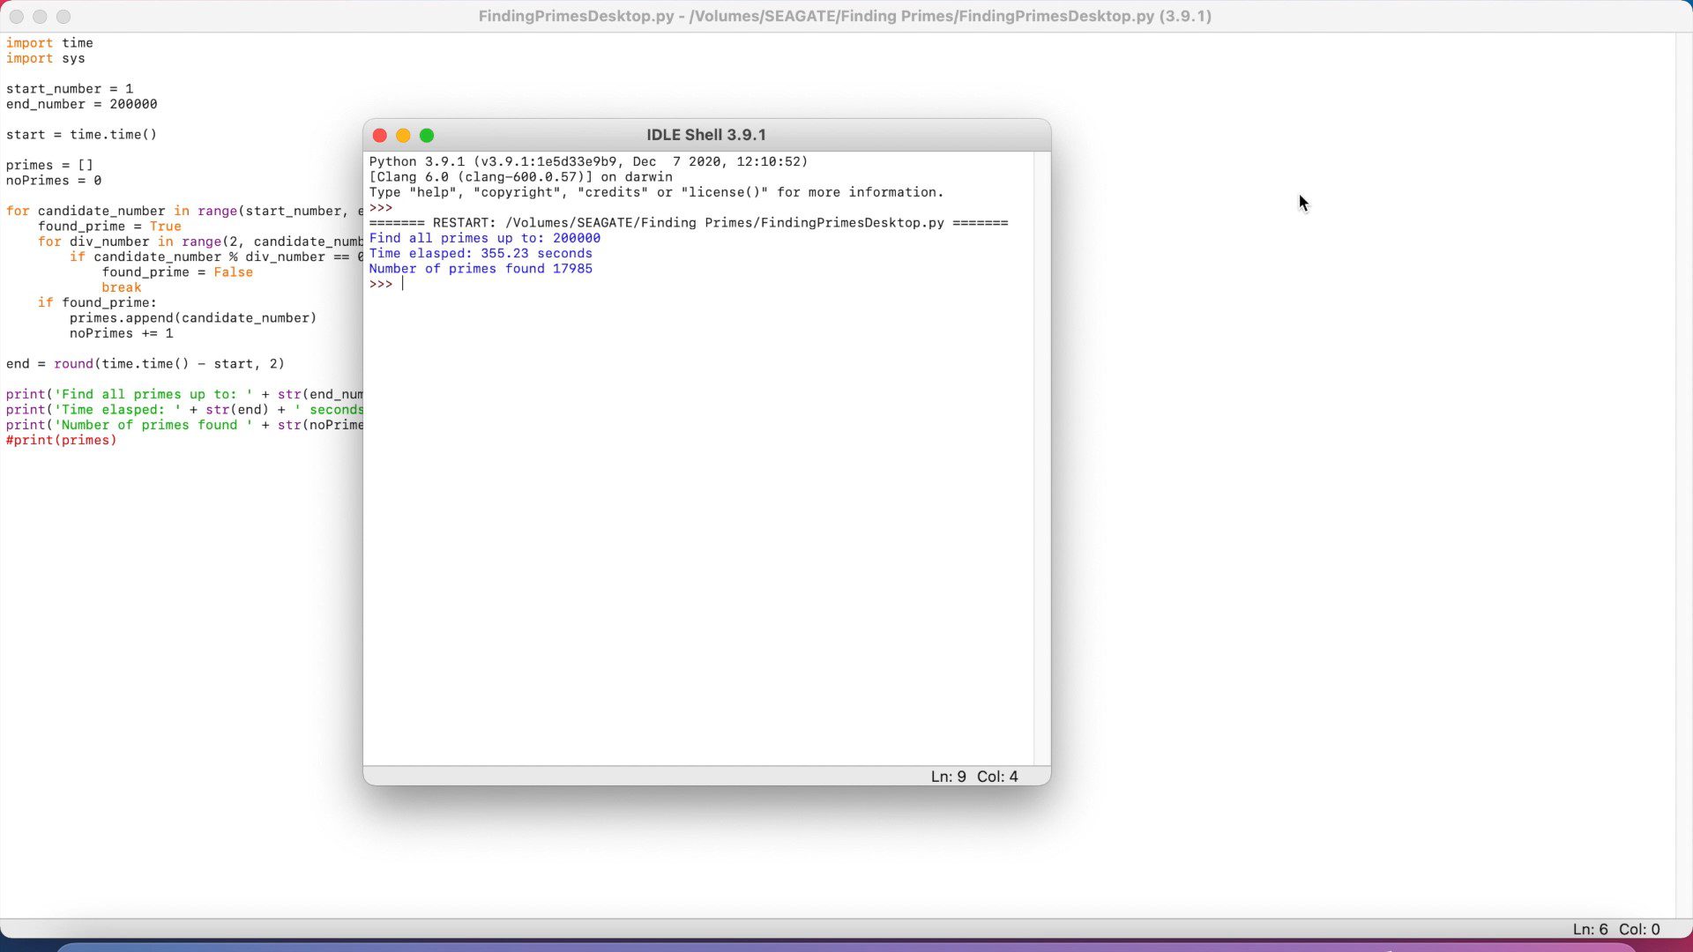Click the FindingPrimesDesktop.py editor title bar
This screenshot has width=1693, height=952.
click(845, 17)
